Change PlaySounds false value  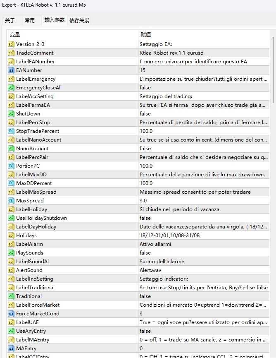tap(204, 252)
